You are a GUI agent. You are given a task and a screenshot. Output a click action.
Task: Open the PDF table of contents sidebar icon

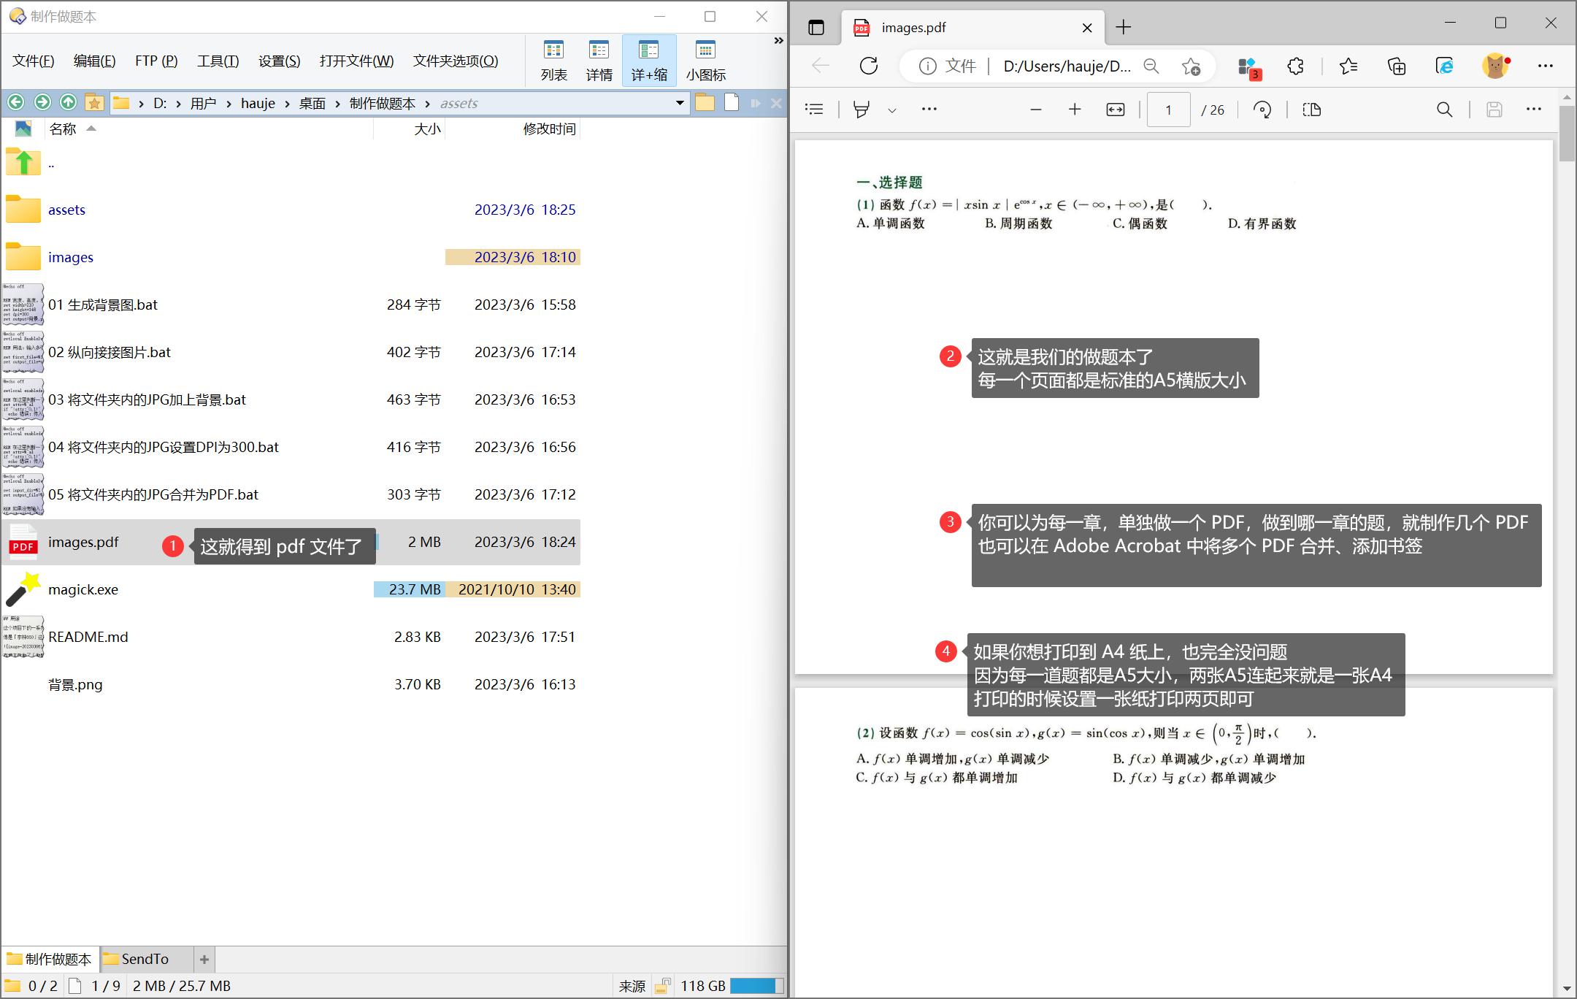(814, 110)
